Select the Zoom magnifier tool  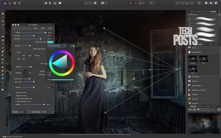(x=2, y=90)
